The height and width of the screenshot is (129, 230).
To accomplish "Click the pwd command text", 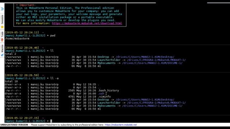I will tap(53, 35).
